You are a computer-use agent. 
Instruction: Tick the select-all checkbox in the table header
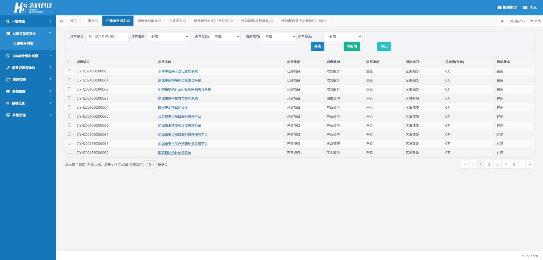coord(70,61)
